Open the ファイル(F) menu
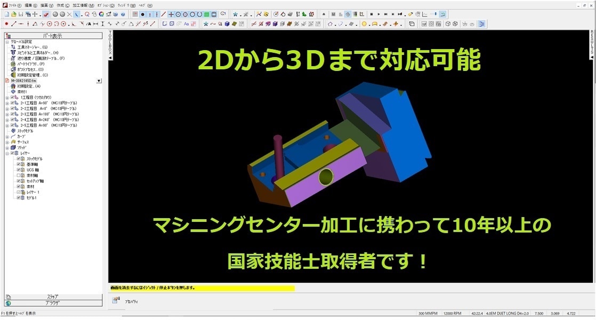The image size is (596, 320). click(15, 5)
